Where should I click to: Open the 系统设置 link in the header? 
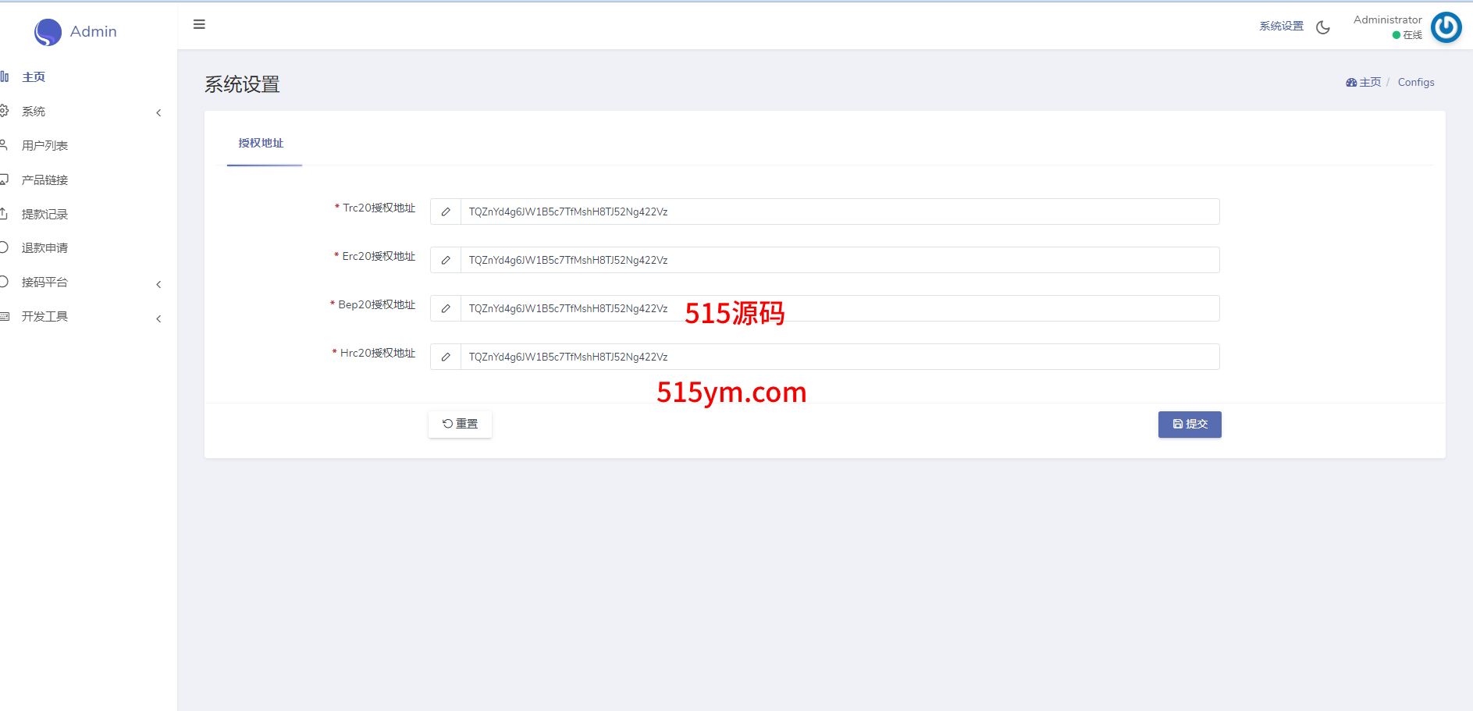click(1281, 27)
